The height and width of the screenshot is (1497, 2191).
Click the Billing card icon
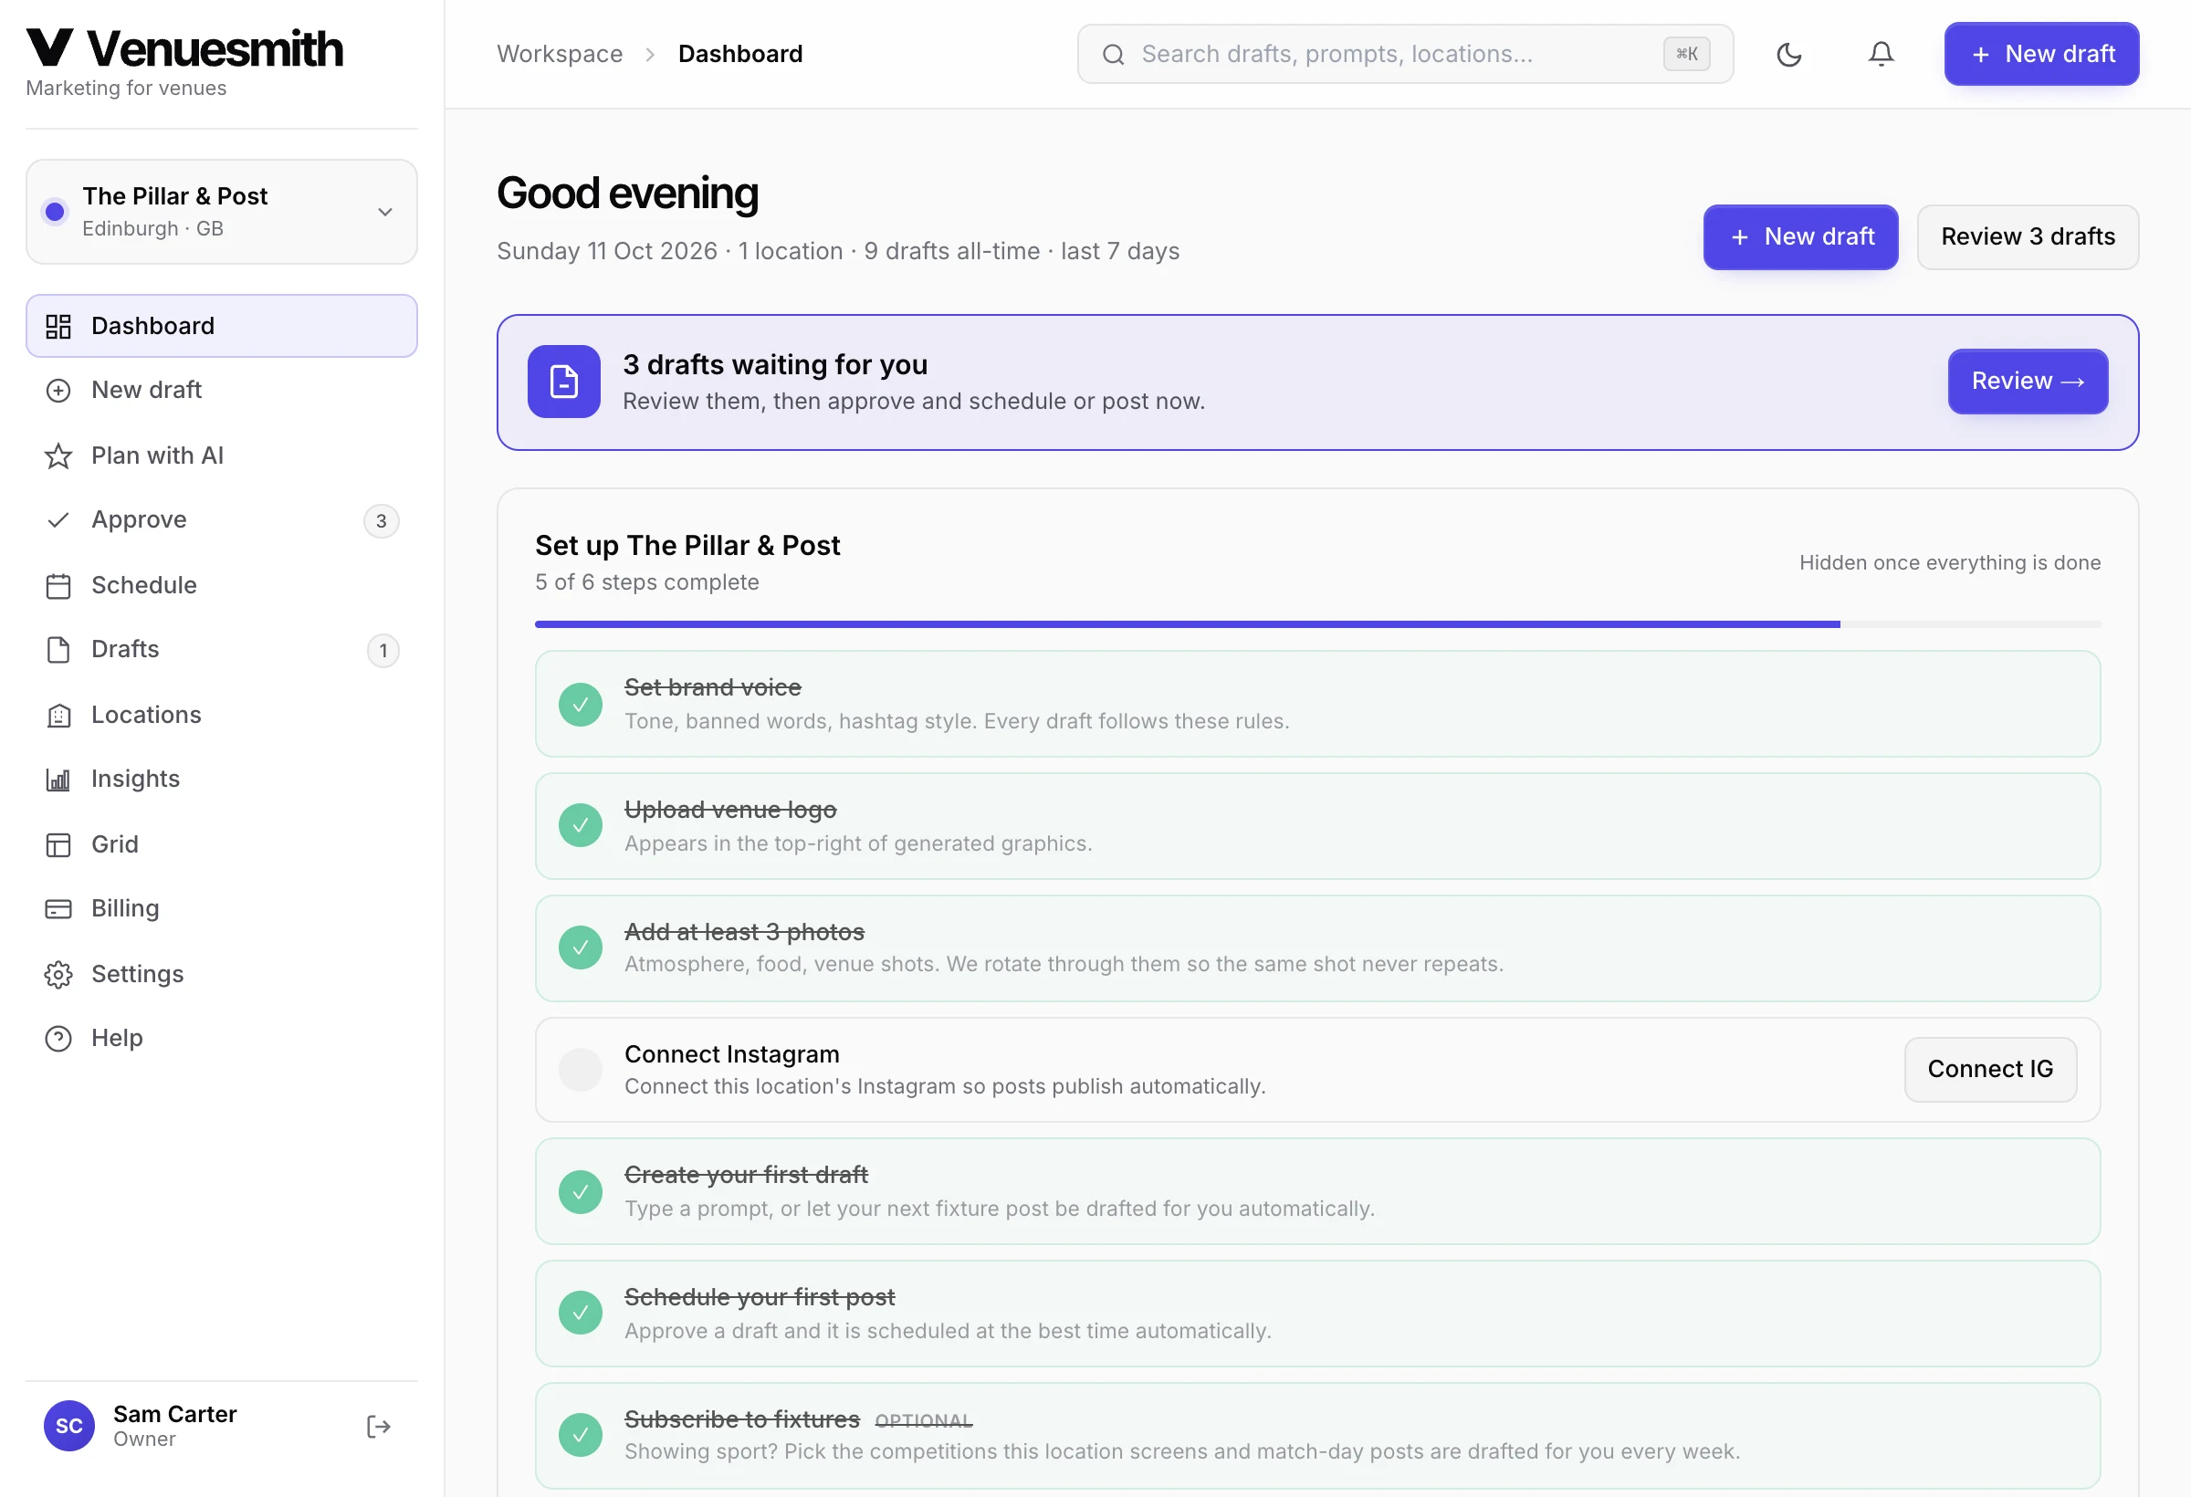point(58,909)
